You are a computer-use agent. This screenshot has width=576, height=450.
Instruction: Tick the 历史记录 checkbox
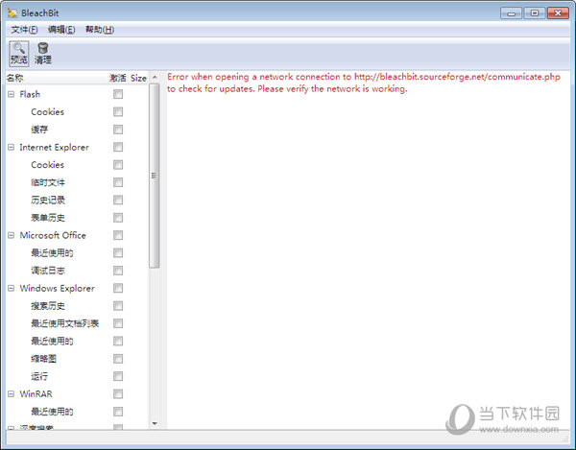coord(118,200)
